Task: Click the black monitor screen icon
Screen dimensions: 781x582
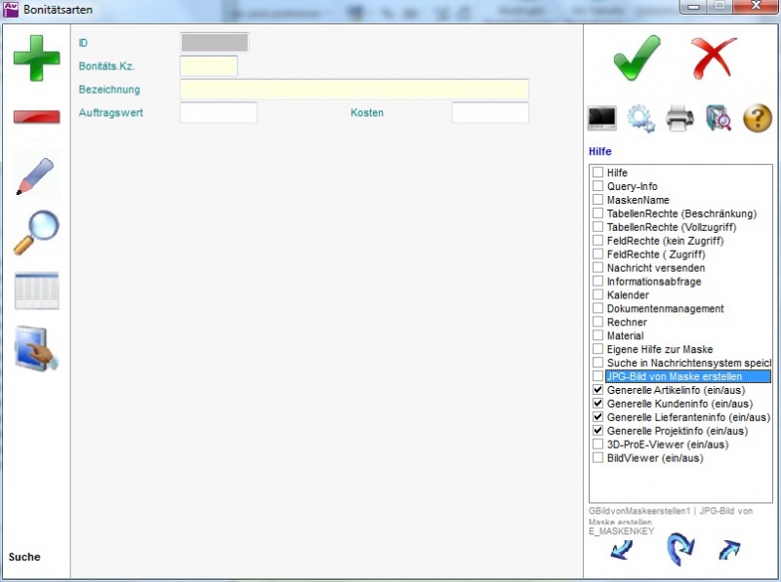Action: pos(601,119)
